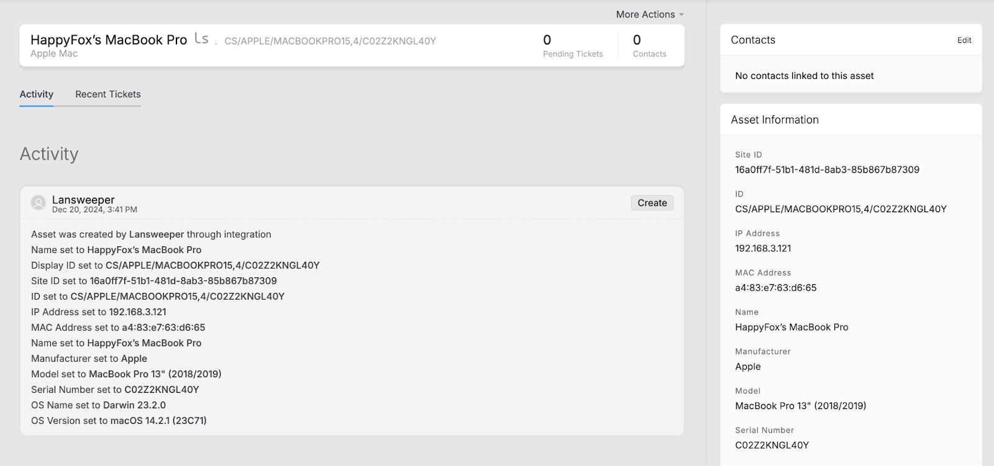
Task: Click the Create button in activity entry
Action: tap(652, 203)
